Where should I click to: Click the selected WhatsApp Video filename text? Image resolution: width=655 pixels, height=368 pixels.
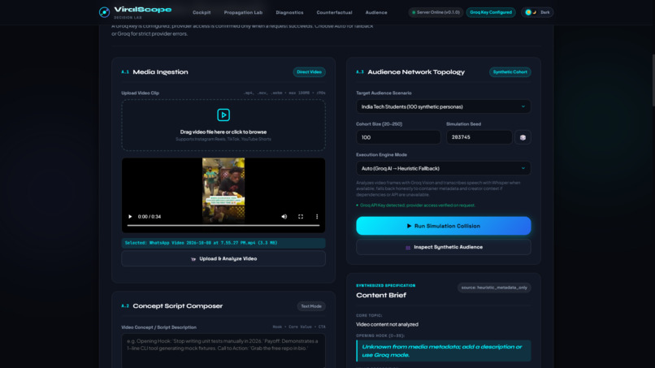201,243
